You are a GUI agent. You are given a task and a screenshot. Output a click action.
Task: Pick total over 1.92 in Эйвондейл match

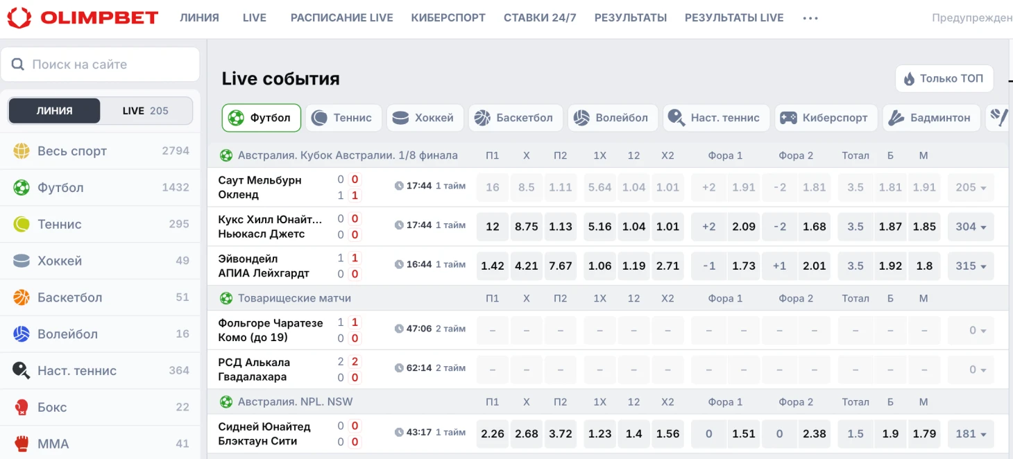(x=890, y=266)
